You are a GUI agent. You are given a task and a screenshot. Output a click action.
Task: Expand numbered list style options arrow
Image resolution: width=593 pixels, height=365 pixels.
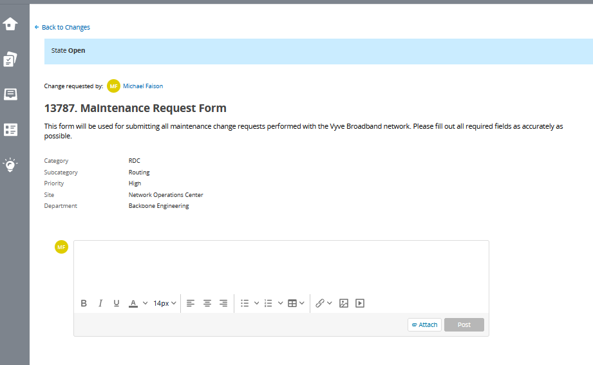click(280, 303)
